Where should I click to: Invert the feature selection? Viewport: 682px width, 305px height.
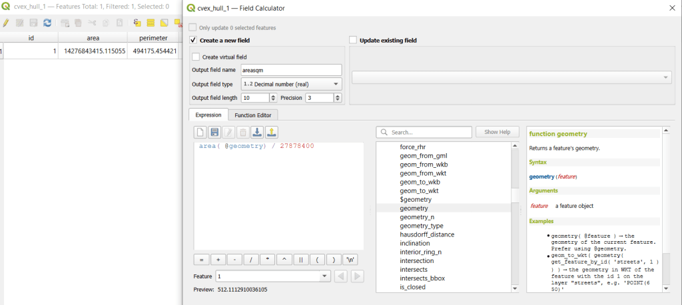tap(165, 23)
